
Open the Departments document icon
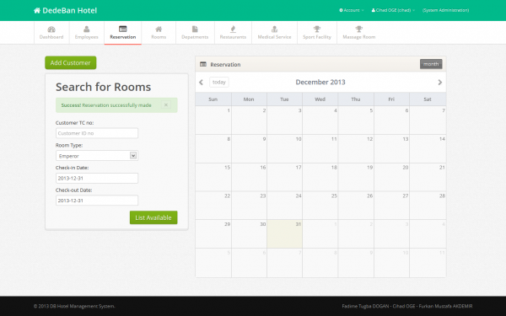195,29
